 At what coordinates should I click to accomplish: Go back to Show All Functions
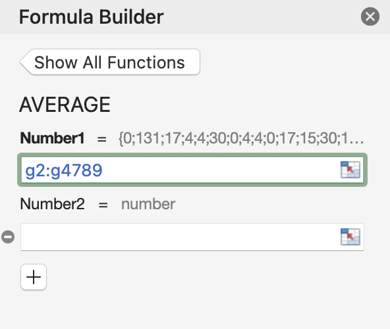point(110,62)
